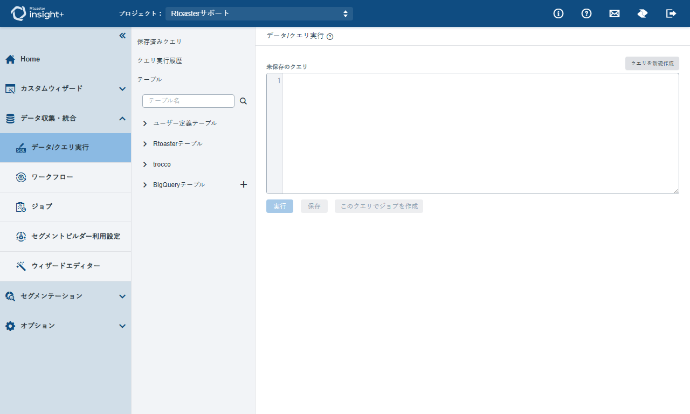Viewport: 690px width, 414px height.
Task: Expand オプション menu chevron
Action: coord(122,326)
